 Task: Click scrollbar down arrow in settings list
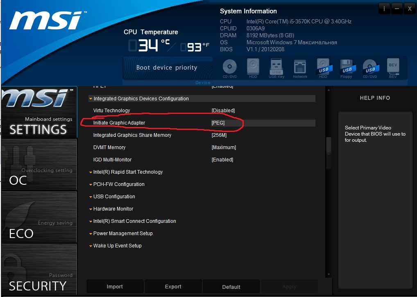(x=329, y=274)
